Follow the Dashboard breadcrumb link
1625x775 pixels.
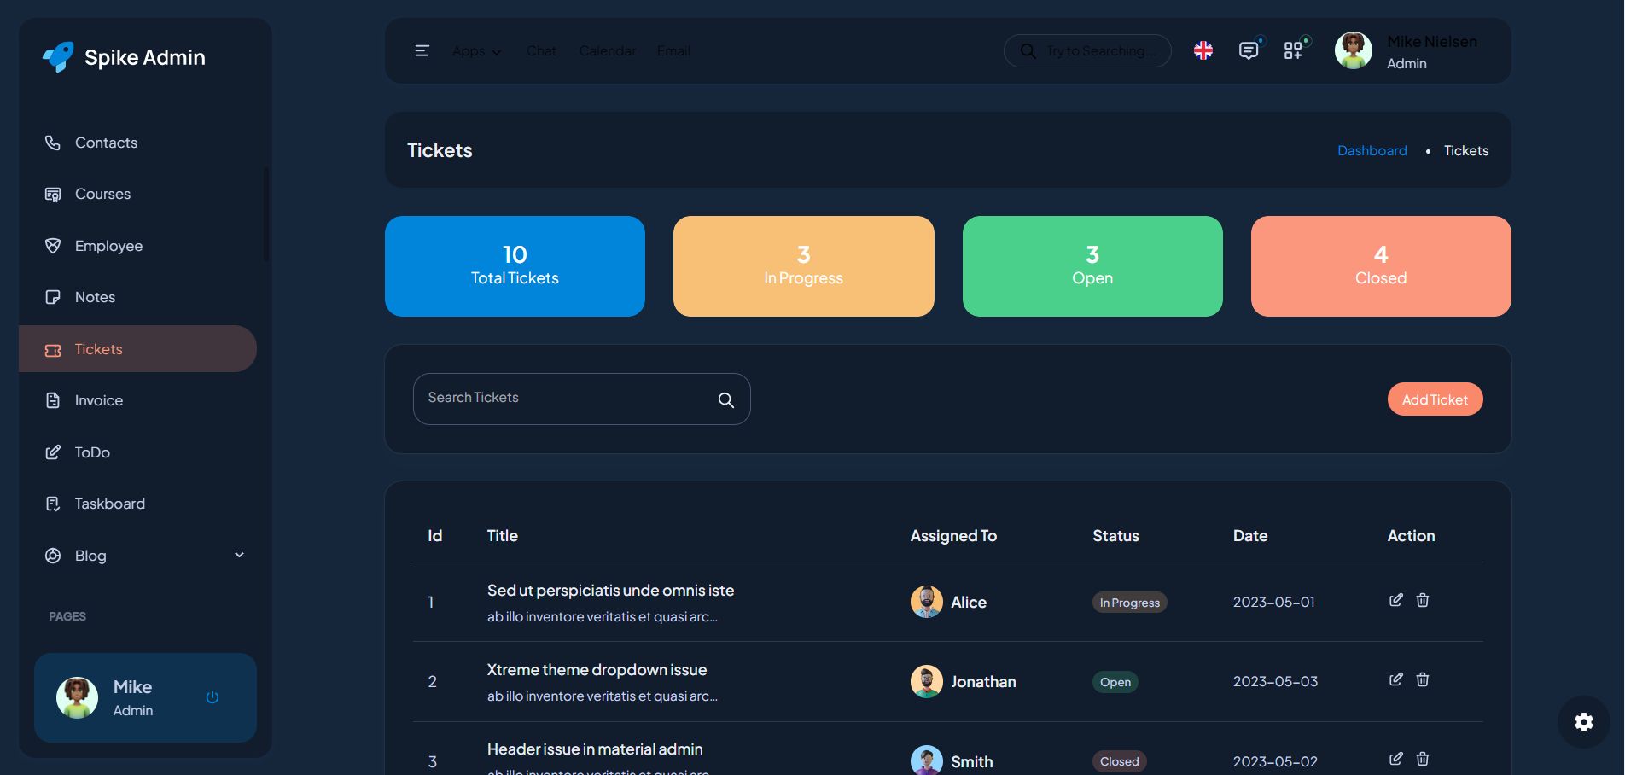pyautogui.click(x=1372, y=150)
